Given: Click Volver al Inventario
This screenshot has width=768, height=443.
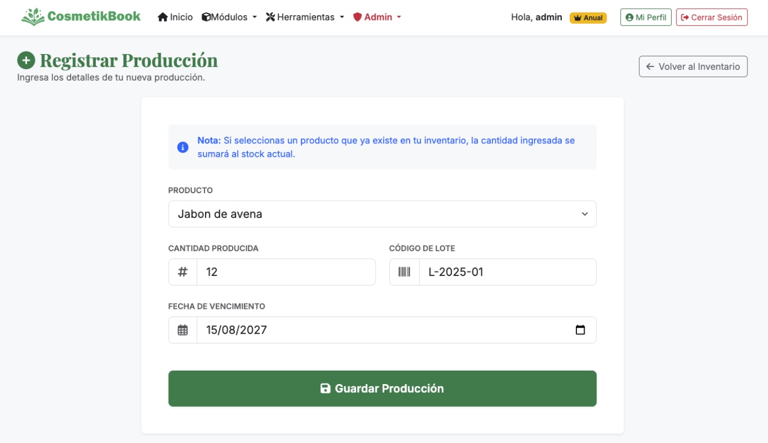Looking at the screenshot, I should [692, 67].
